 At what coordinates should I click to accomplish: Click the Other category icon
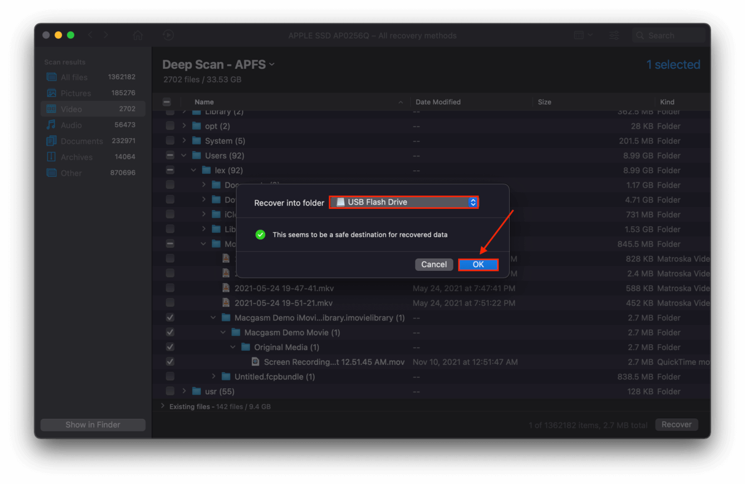52,173
